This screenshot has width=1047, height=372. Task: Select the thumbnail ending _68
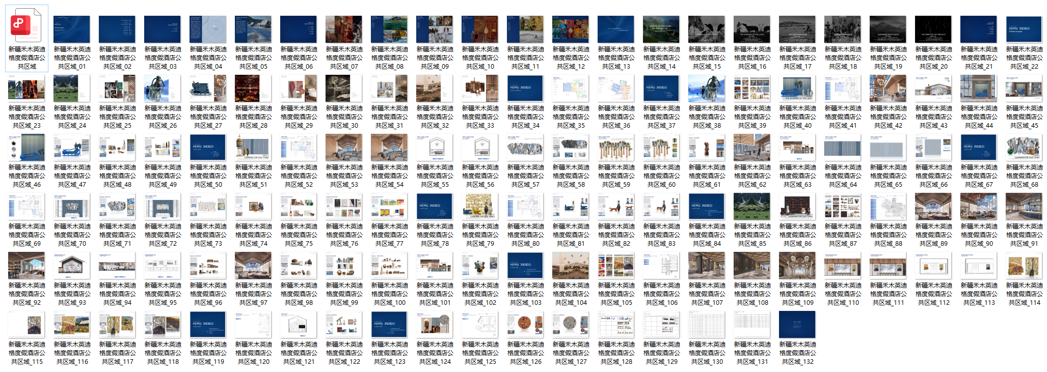coord(1024,147)
